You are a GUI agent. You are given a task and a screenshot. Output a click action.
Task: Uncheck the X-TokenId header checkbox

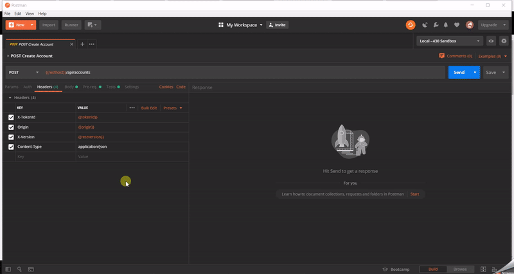tap(11, 117)
